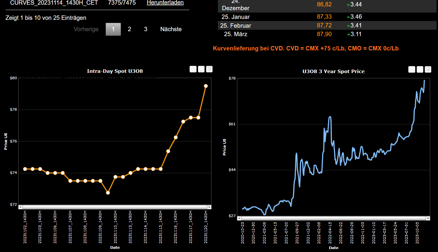Download the CURVES file via Herunterladen
Viewport: 438px width, 252px height.
click(x=165, y=3)
